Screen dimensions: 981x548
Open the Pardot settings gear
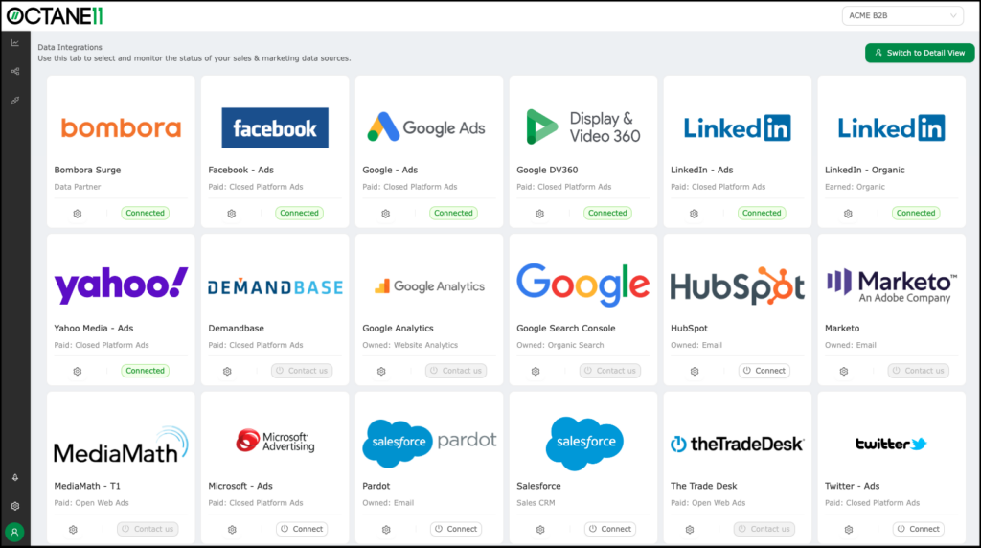386,529
